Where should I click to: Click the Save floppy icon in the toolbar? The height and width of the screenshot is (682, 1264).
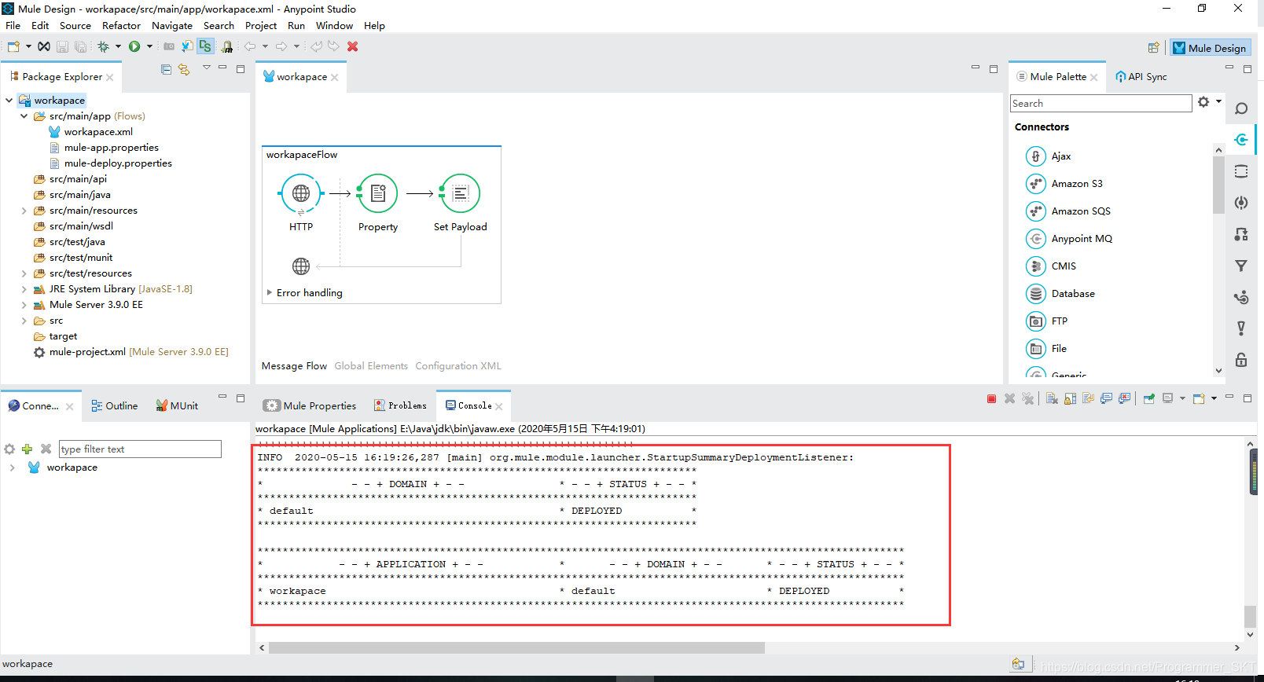pos(62,46)
